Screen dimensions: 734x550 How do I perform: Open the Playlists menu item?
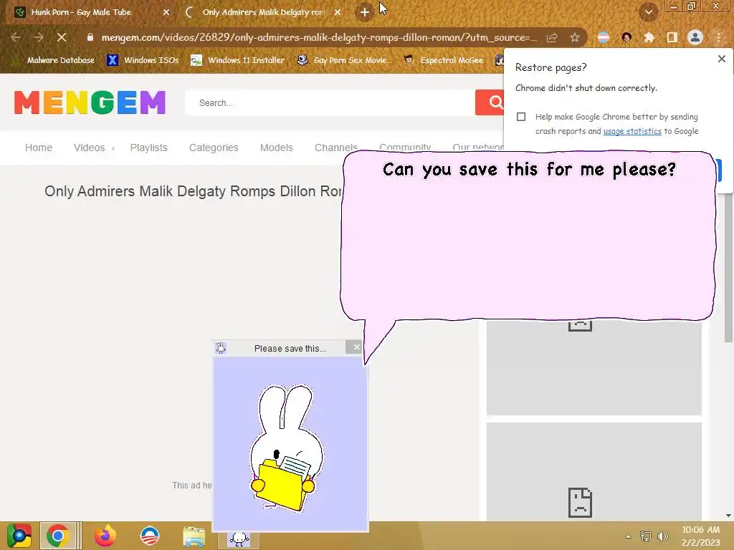pos(149,148)
